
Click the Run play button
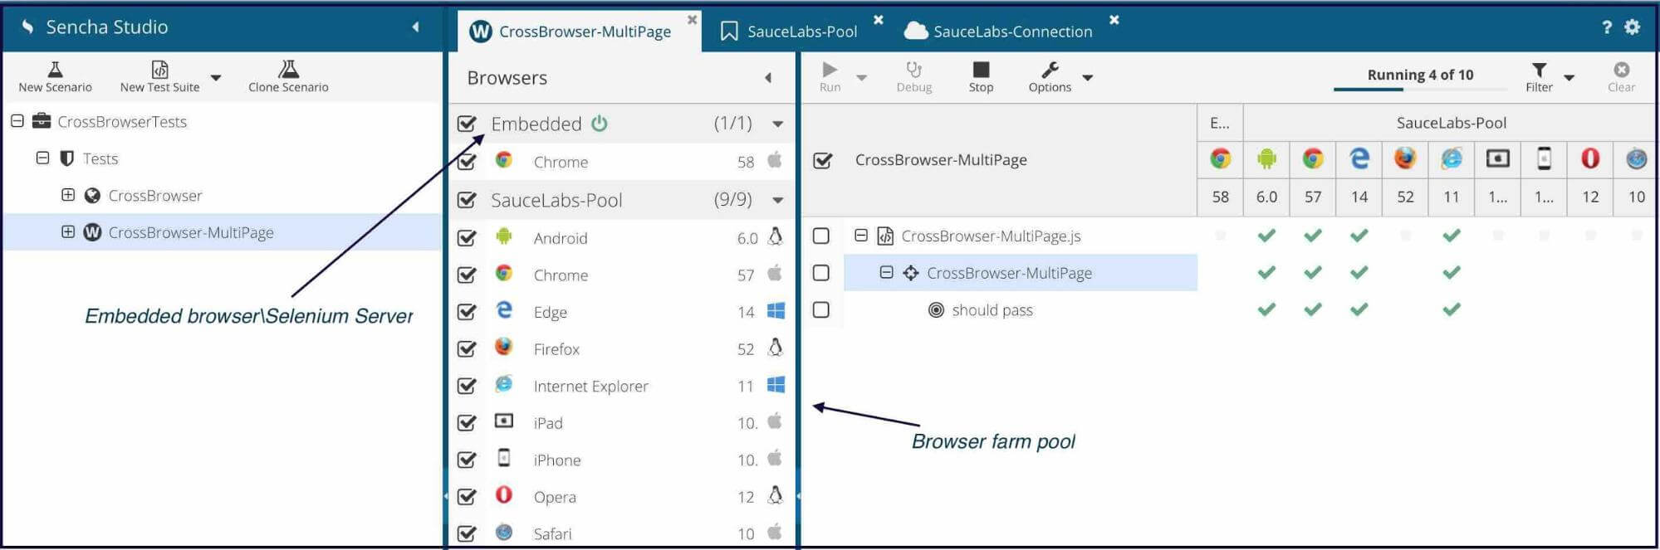(x=830, y=69)
